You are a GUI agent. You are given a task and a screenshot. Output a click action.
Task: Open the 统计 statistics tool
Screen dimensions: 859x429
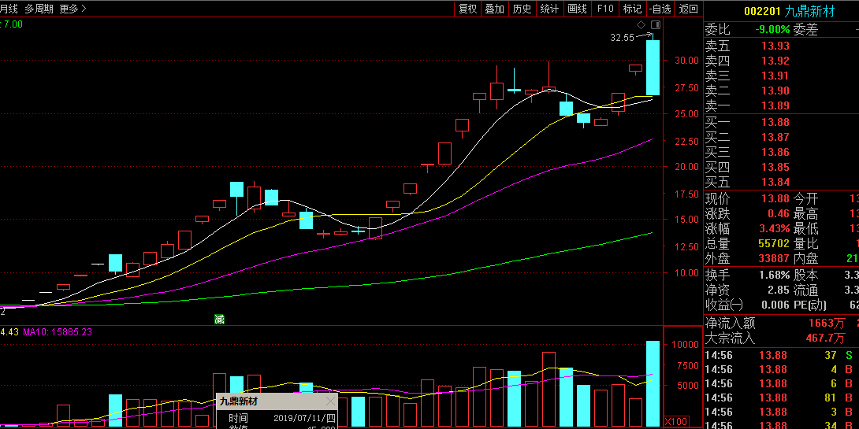[549, 9]
